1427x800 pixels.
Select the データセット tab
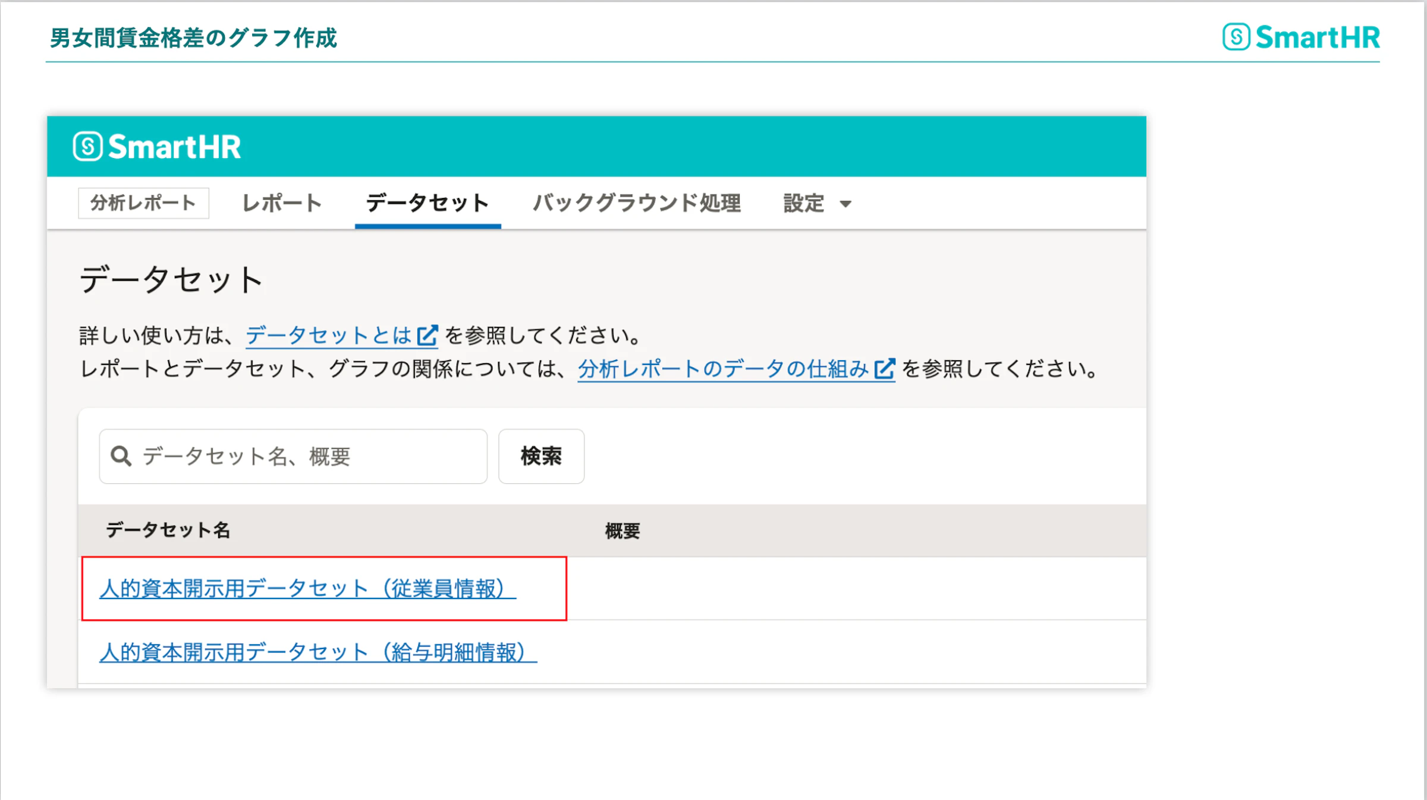(x=428, y=203)
